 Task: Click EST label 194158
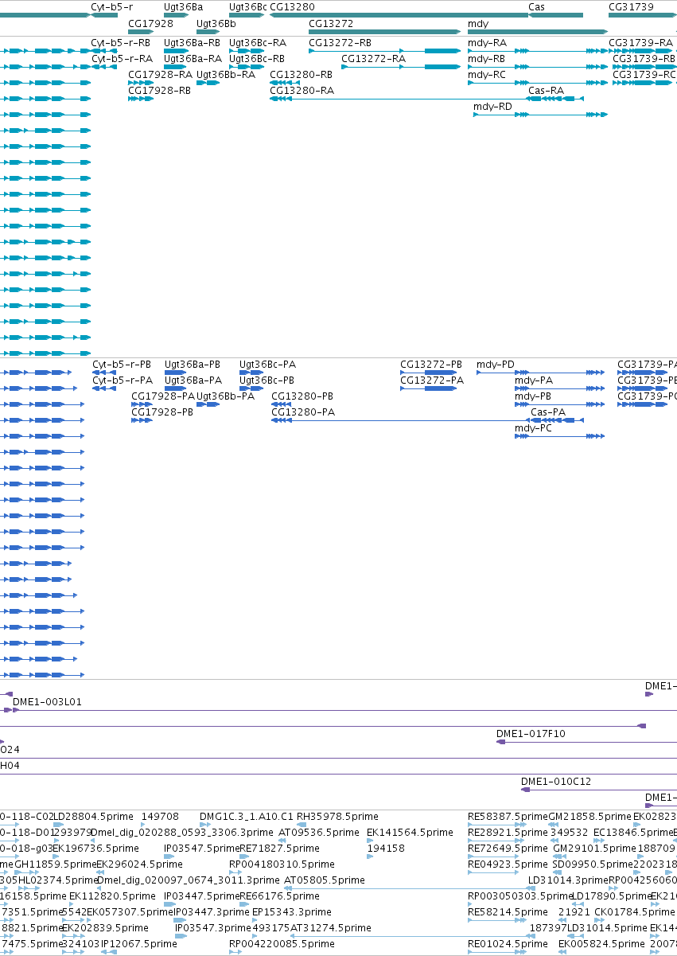pos(386,848)
